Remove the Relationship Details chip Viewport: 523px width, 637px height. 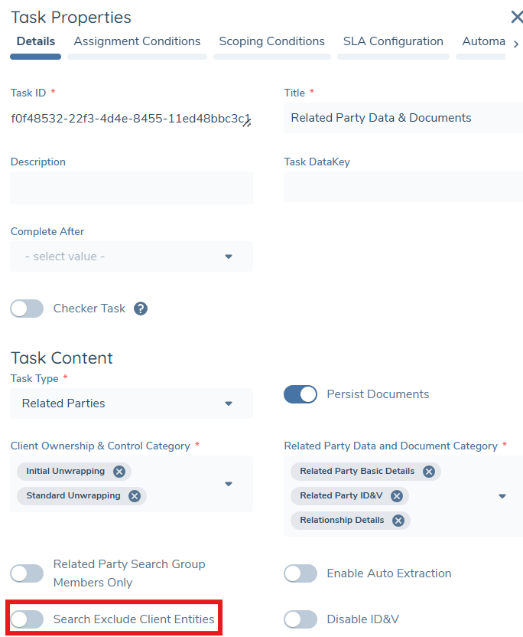click(x=397, y=520)
